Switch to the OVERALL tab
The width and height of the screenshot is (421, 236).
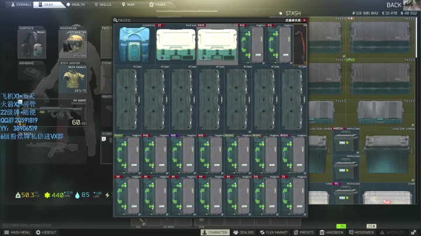pyautogui.click(x=21, y=5)
